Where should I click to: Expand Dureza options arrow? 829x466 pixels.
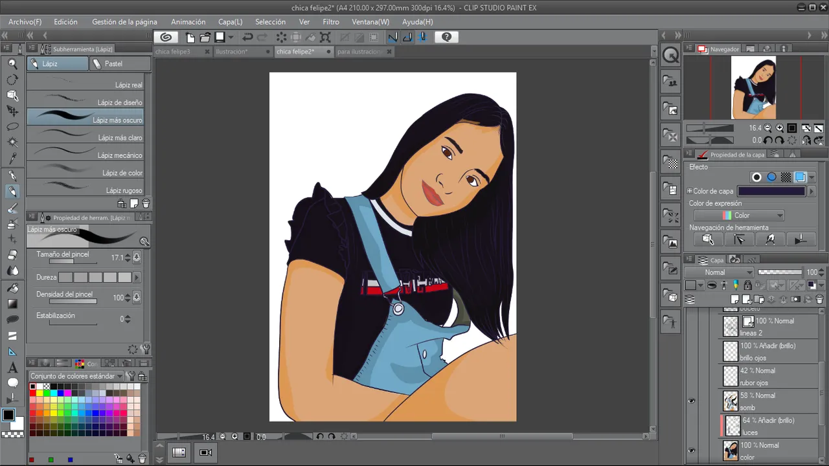136,278
